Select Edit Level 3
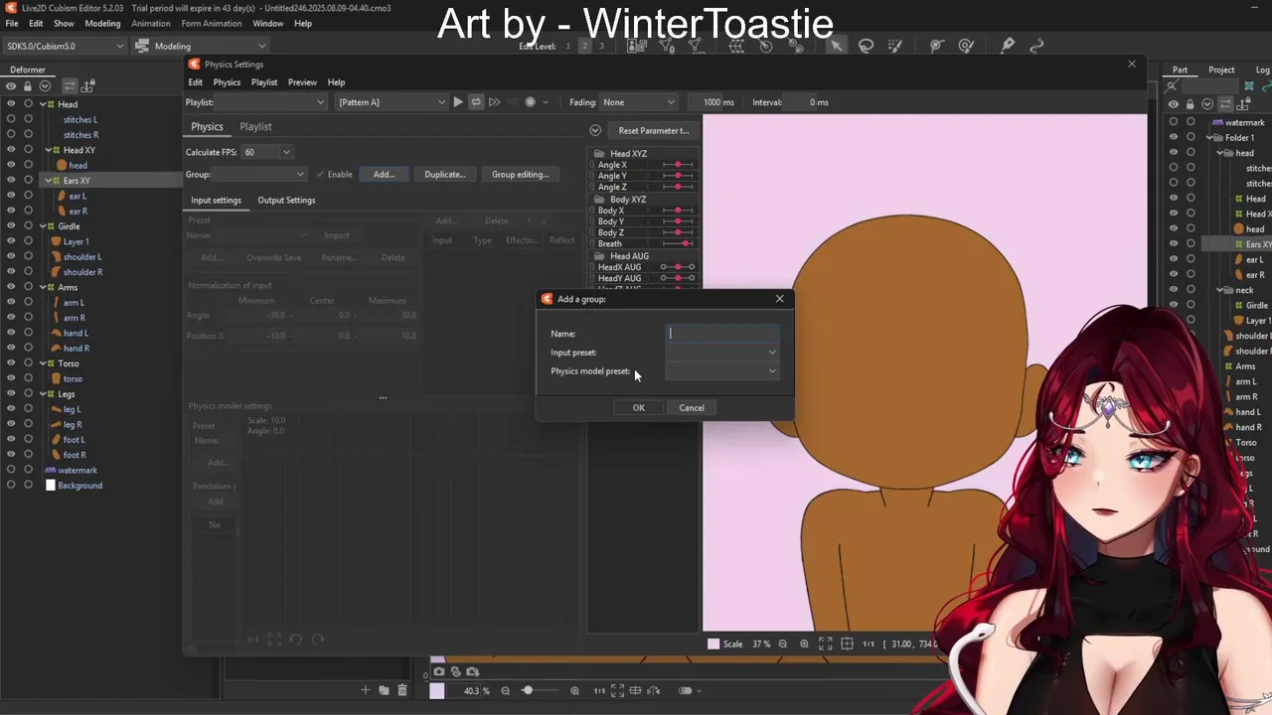Screen dimensions: 1272x715 [600, 46]
